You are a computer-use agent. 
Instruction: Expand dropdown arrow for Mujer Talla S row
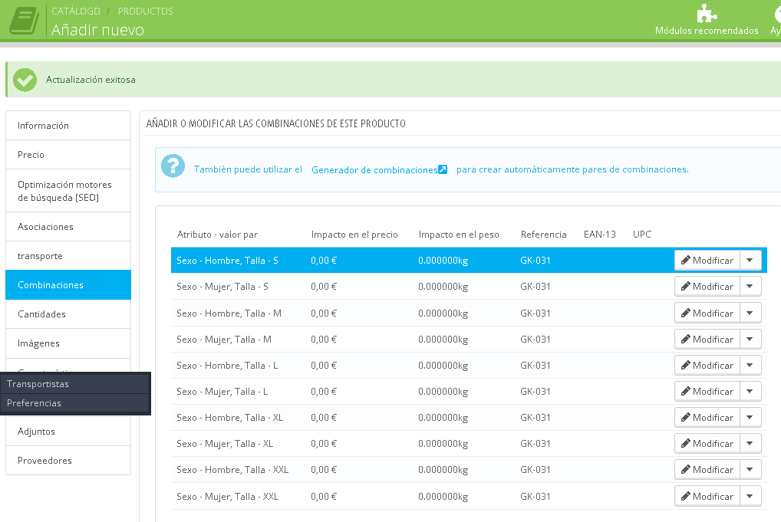click(750, 287)
